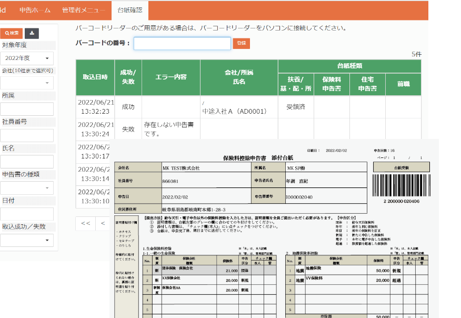The image size is (461, 318).
Task: Click the 受領済 cell in the first row
Action: (x=296, y=107)
